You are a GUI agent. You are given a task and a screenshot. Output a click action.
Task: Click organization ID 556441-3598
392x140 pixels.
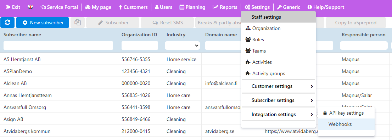tap(136, 108)
